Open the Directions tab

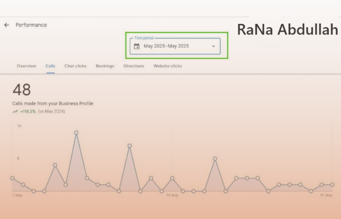134,66
